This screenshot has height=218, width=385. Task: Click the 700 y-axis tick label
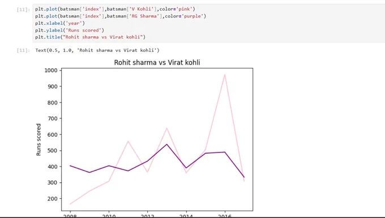click(x=52, y=119)
